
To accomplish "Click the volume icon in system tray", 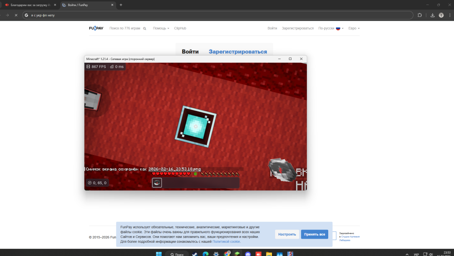I will coord(431,254).
